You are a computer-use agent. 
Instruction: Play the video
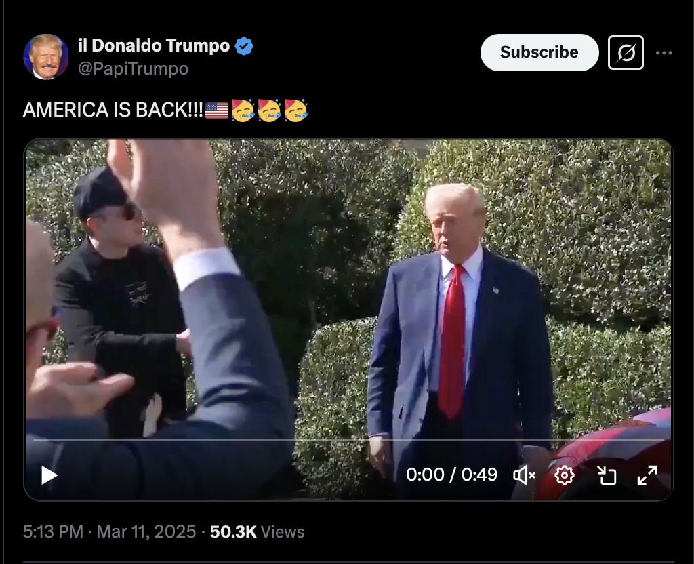coord(49,475)
